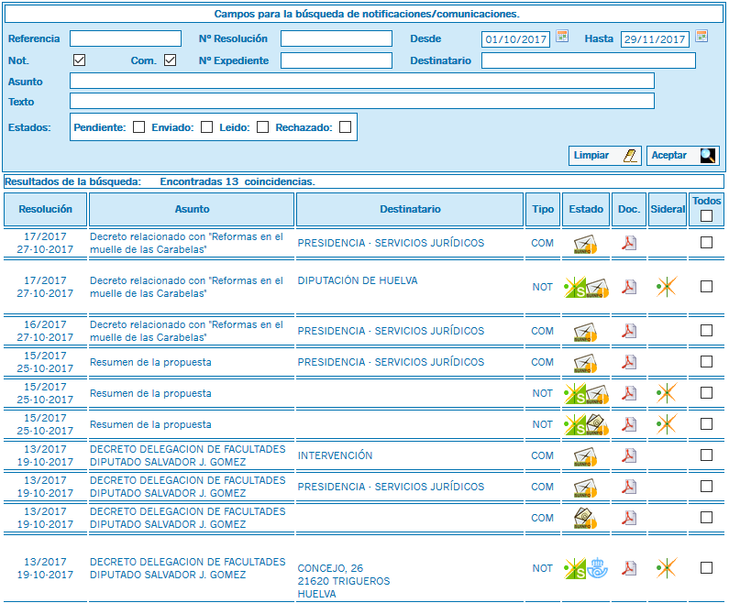Click the Limpiar button

pos(605,156)
